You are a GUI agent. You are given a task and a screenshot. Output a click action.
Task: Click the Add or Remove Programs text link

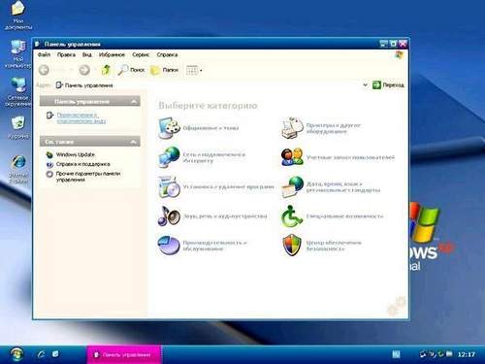pyautogui.click(x=228, y=186)
